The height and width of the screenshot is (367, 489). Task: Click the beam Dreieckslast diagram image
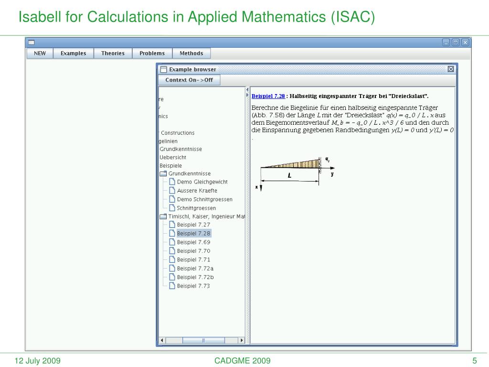click(295, 173)
